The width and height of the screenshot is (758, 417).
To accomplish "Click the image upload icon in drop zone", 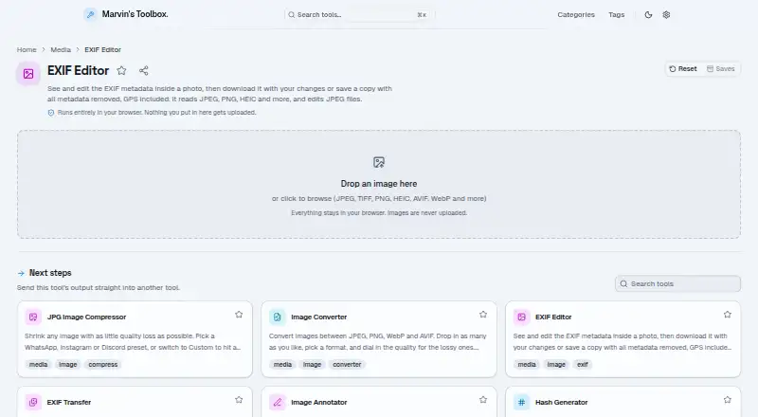I will pos(379,162).
